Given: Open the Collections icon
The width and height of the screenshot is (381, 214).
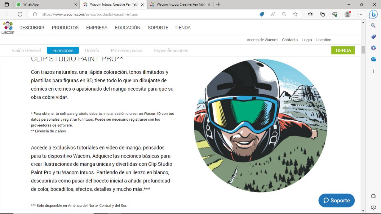Looking at the screenshot, I should [x=322, y=14].
